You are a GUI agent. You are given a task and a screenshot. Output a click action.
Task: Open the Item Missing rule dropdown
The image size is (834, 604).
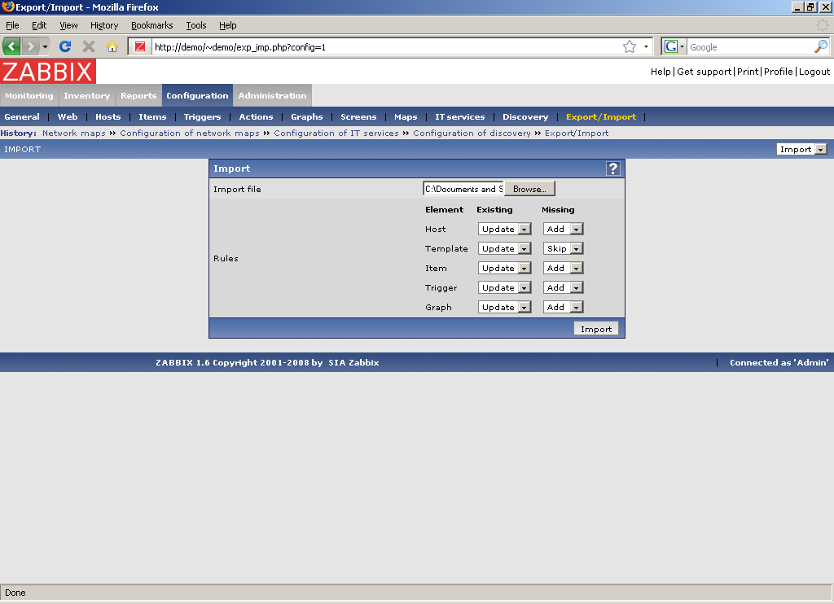pos(563,268)
